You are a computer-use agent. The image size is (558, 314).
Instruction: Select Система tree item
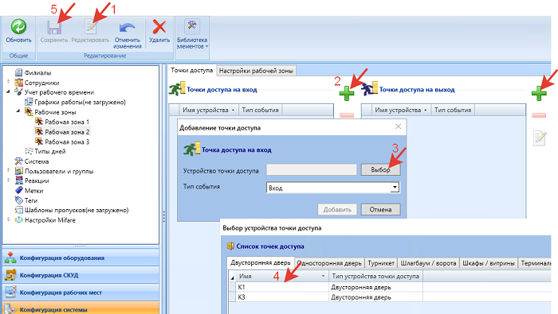point(37,161)
